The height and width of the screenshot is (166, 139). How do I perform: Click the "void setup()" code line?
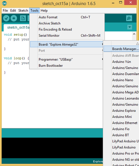[15, 35]
